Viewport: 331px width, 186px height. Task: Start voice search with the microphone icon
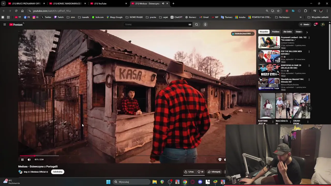click(205, 25)
